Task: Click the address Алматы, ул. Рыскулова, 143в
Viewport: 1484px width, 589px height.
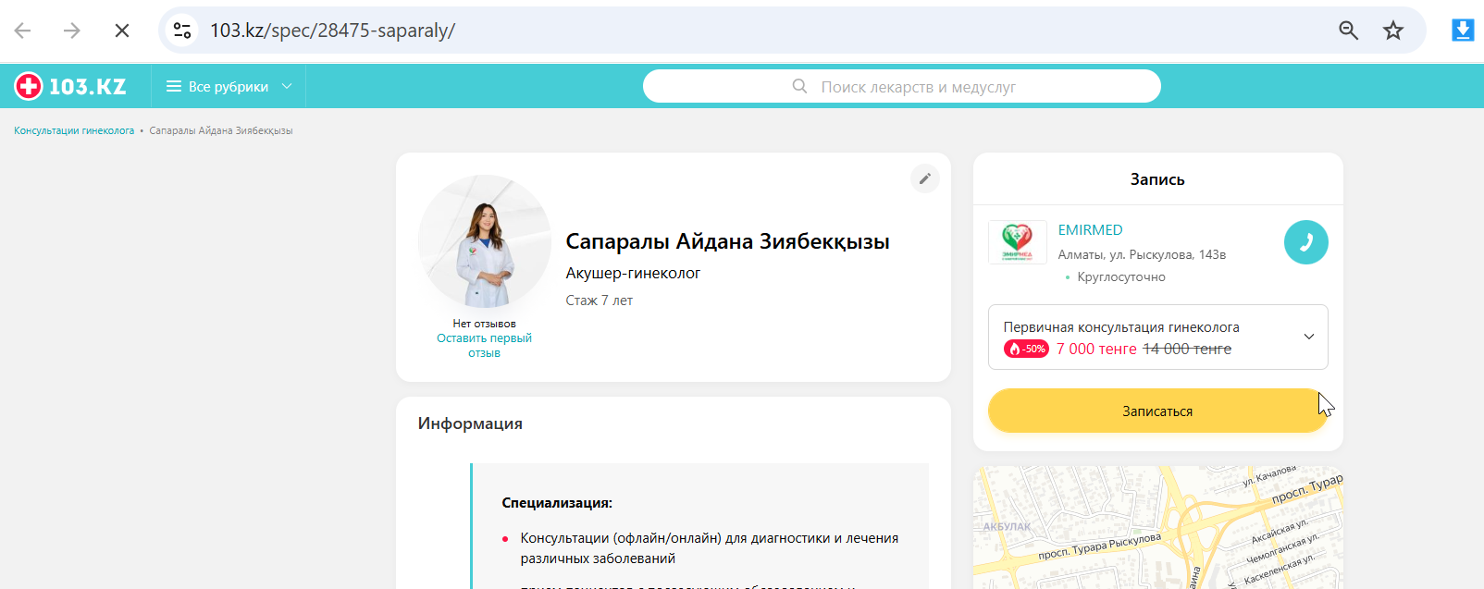Action: pos(1142,254)
